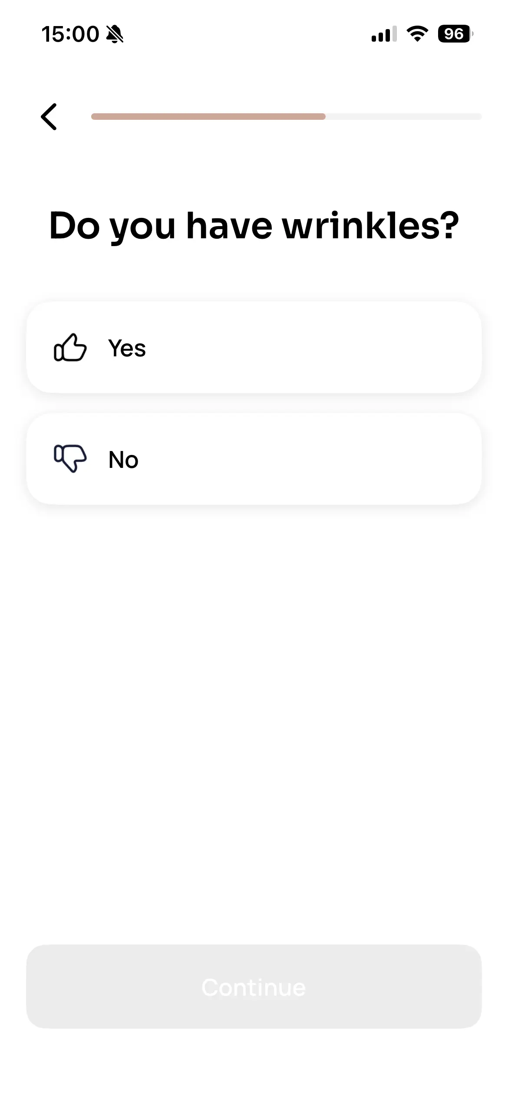Tap the word 'wrinkles?' in the question
The image size is (508, 1099).
point(371,226)
